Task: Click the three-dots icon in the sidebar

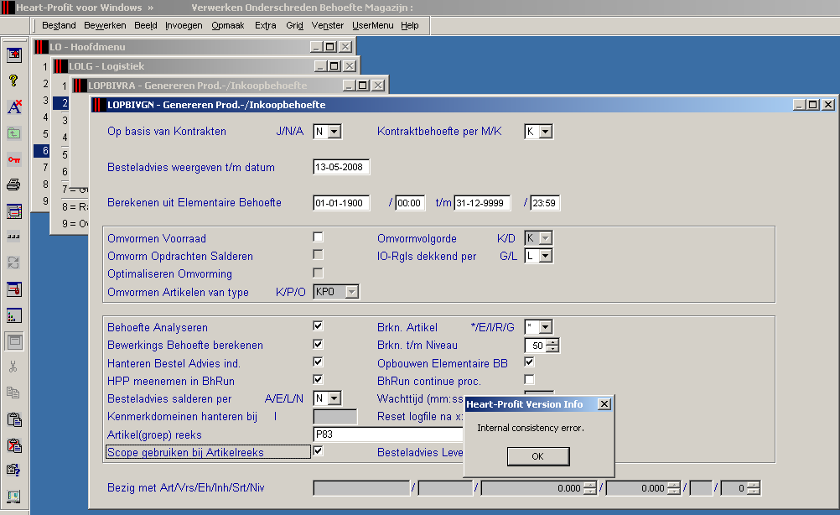Action: point(14,237)
